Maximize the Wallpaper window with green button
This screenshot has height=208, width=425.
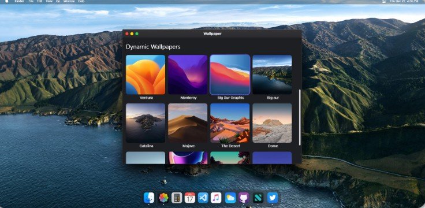tap(137, 34)
